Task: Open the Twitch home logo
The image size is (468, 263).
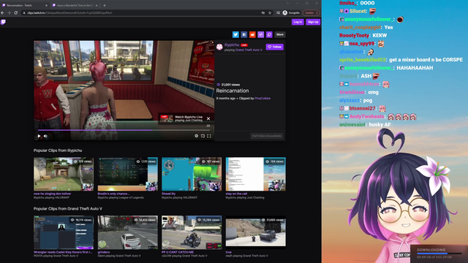Action: click(3, 22)
